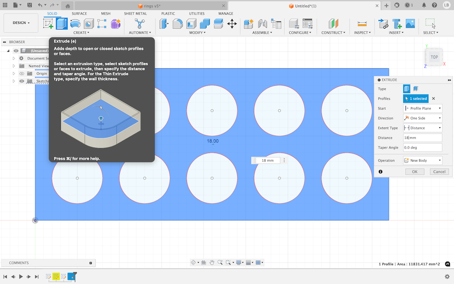Activate the Pan hand tool
The width and height of the screenshot is (454, 284).
click(x=212, y=263)
